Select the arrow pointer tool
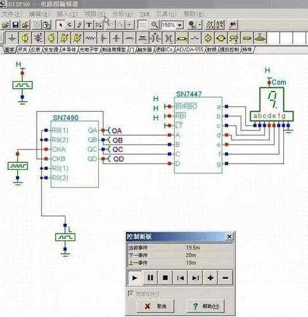 (60, 25)
